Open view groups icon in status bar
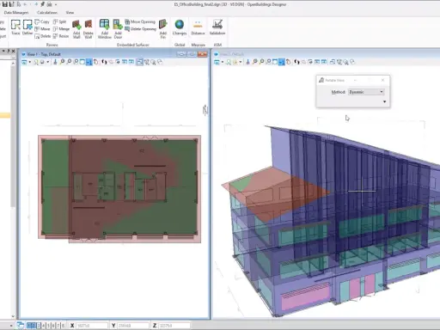 pos(21,326)
